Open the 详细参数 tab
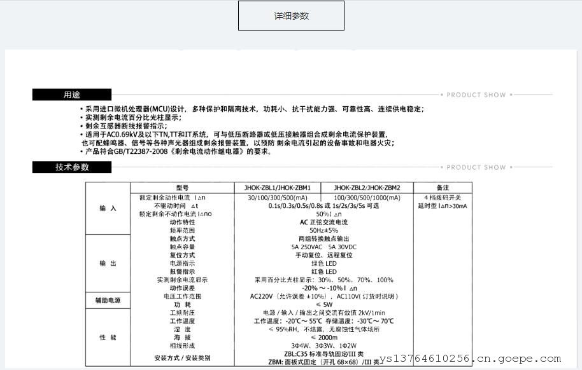This screenshot has width=582, height=370. pos(291,16)
